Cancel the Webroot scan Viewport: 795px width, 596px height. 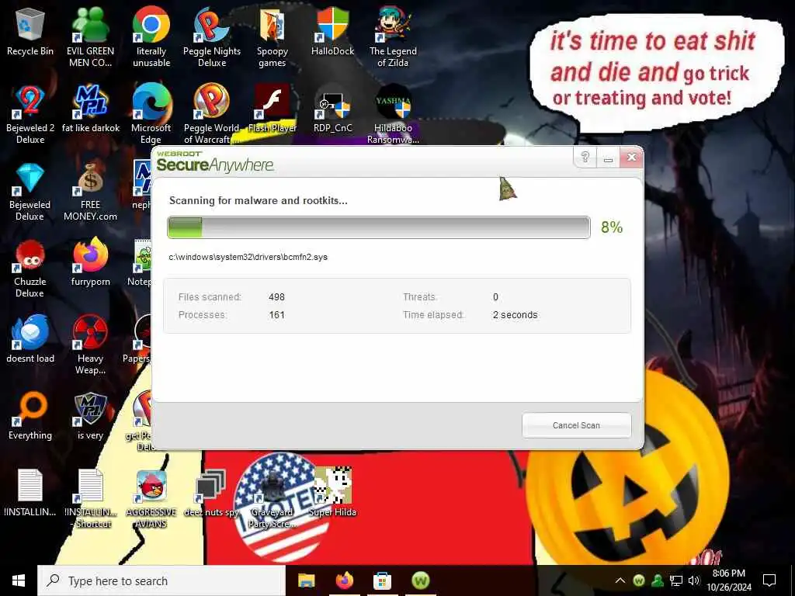click(x=577, y=425)
